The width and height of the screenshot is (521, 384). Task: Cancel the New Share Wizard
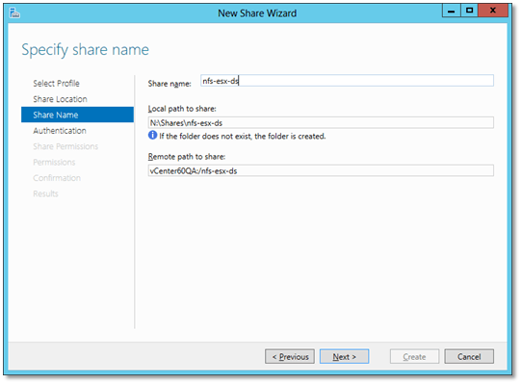tap(469, 356)
